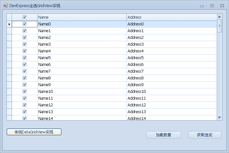Image resolution: width=229 pixels, height=153 pixels.
Task: Click the scroll up arrow of grid
Action: 220,17
